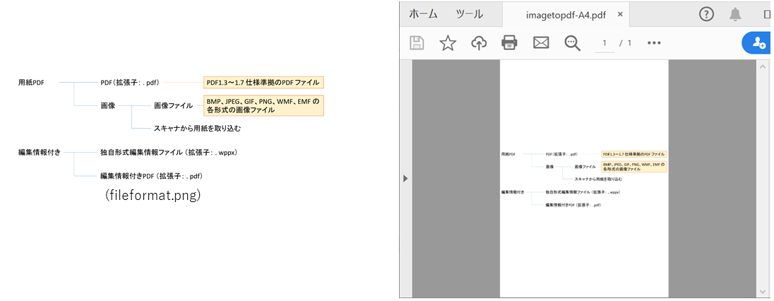Viewport: 774px width, 301px height.
Task: Upload the file using the cloud icon
Action: coord(479,43)
